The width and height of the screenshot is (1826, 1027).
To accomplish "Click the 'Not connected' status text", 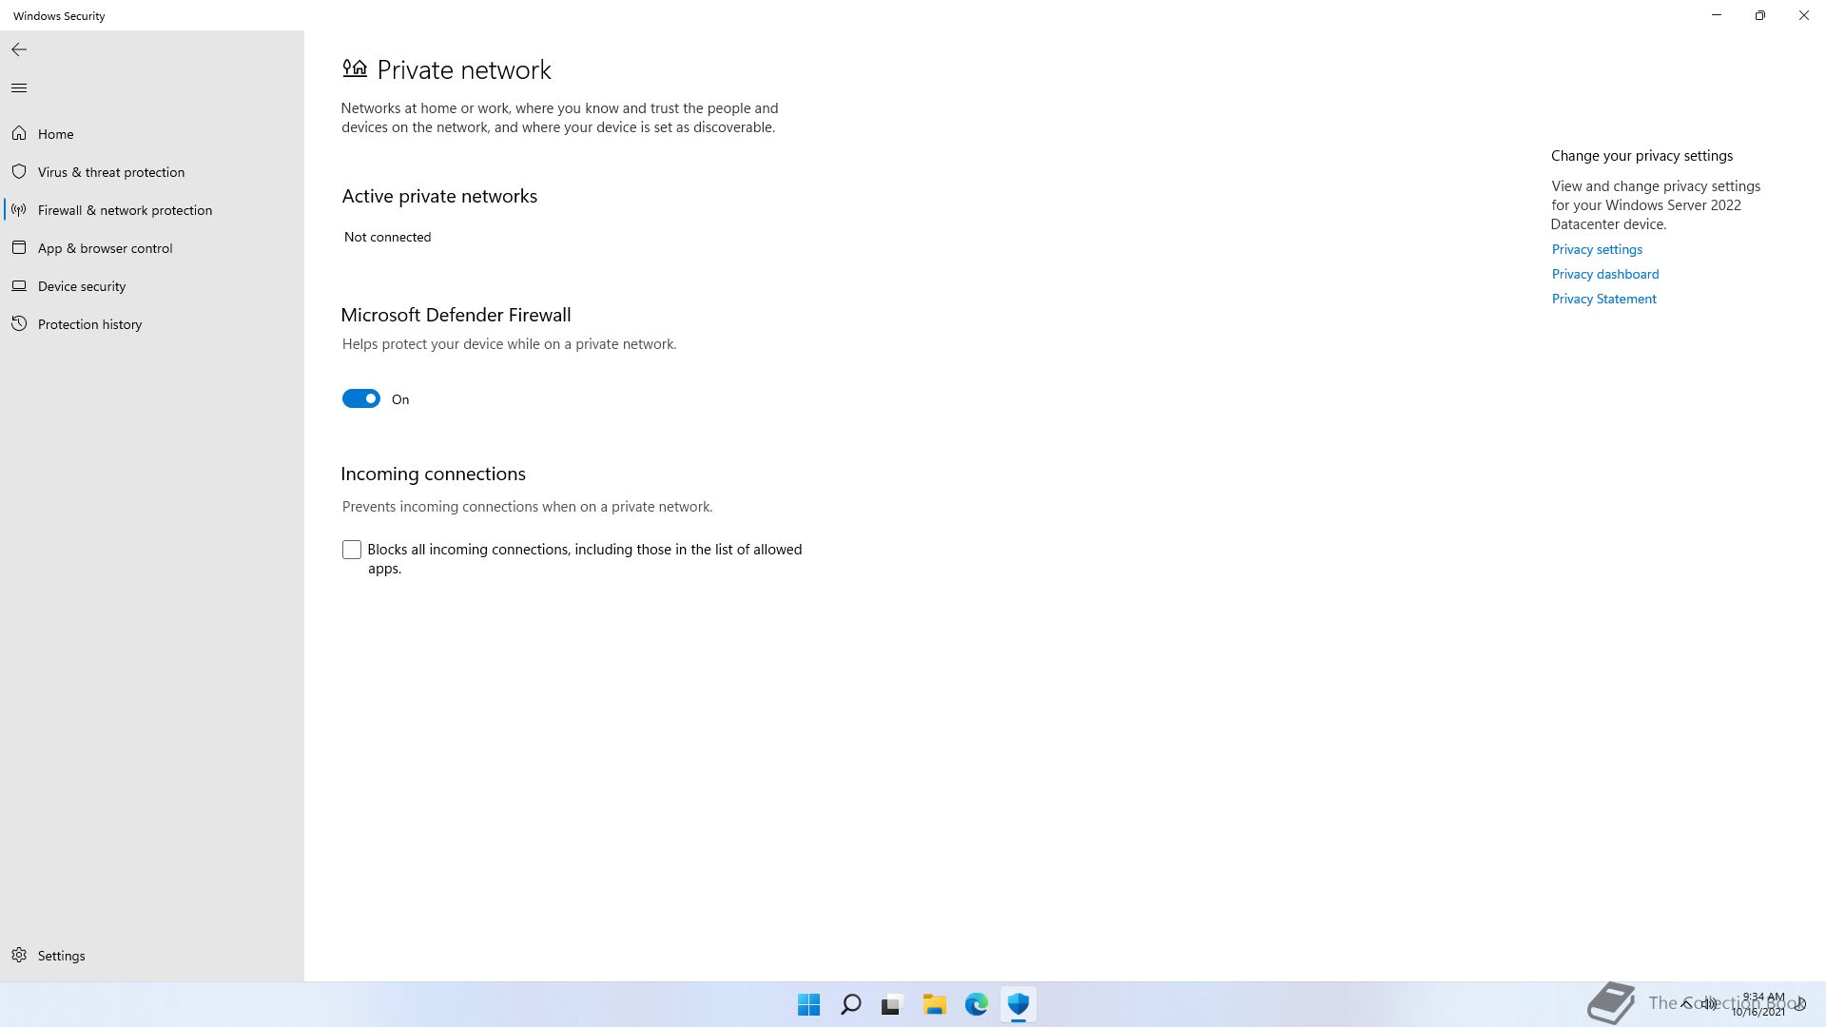I will click(387, 237).
